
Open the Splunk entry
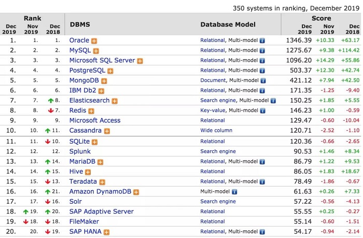coord(80,151)
